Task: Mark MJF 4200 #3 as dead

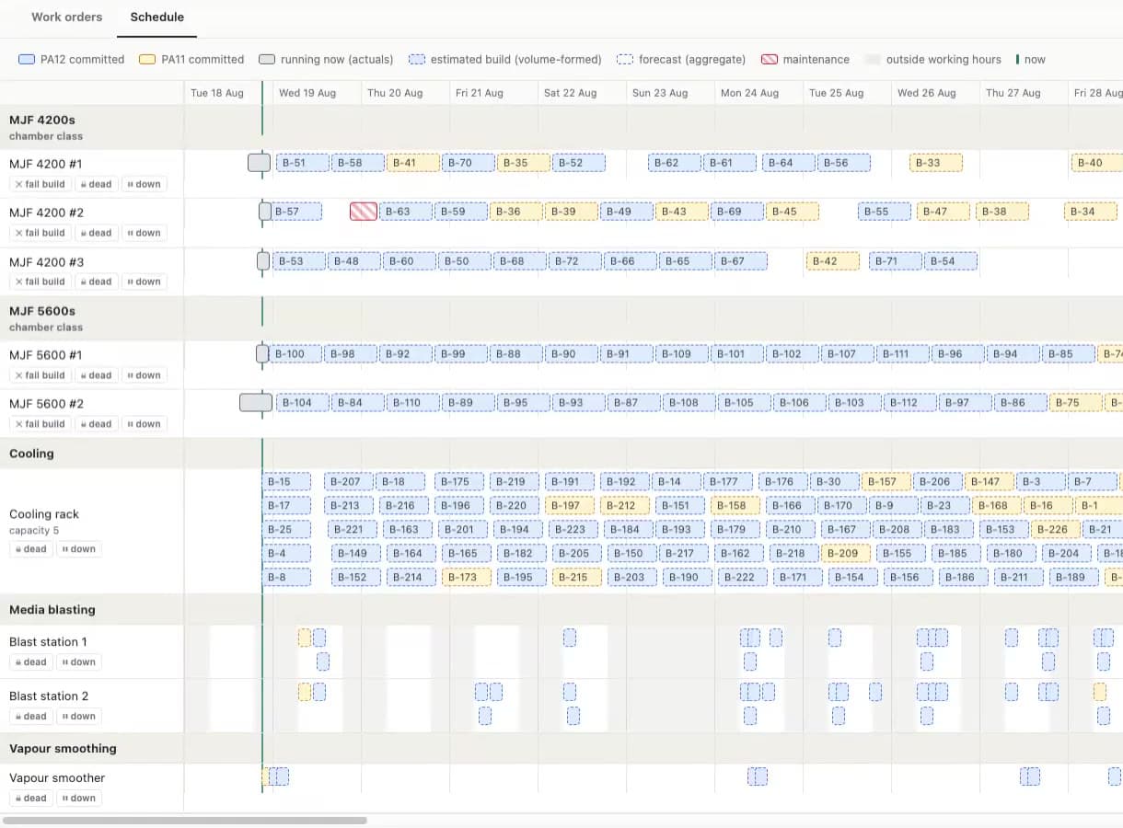Action: pyautogui.click(x=96, y=282)
